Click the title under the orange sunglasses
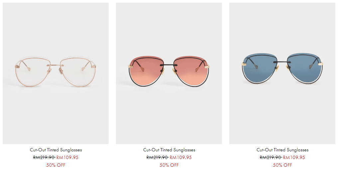The width and height of the screenshot is (338, 171). click(x=169, y=150)
